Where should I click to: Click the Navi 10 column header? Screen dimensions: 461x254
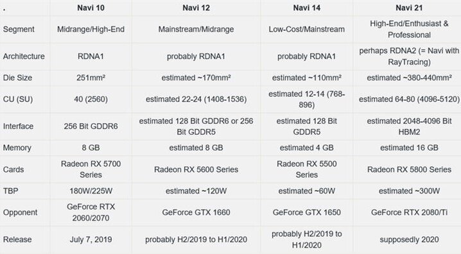click(x=91, y=8)
